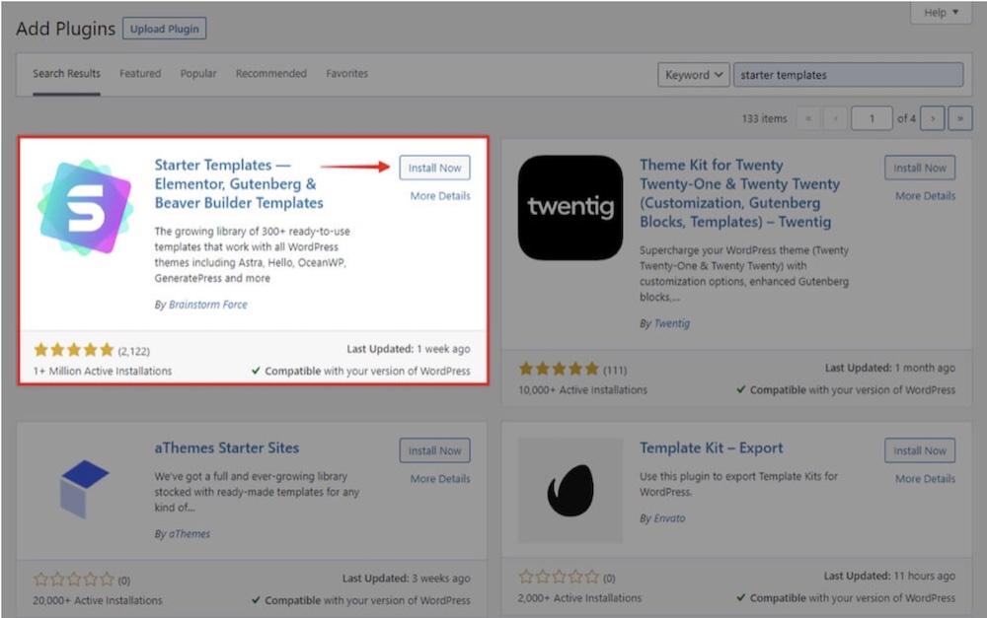
Task: Click the Twentig five-star rating
Action: point(559,369)
